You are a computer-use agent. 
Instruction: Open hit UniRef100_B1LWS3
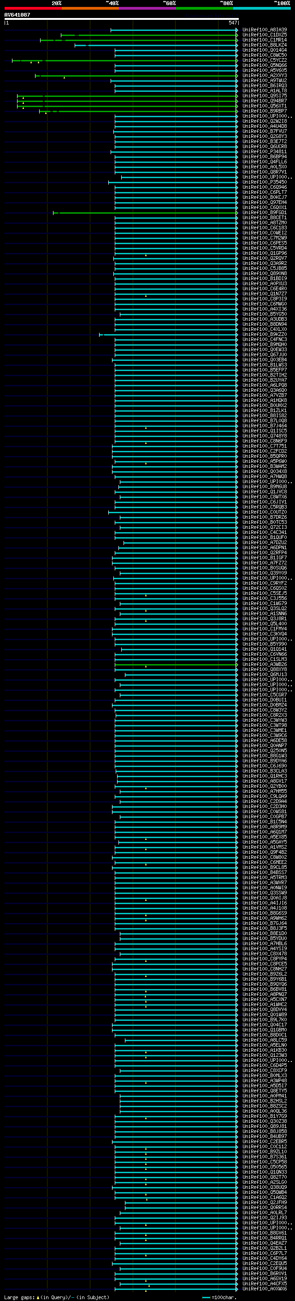click(264, 365)
